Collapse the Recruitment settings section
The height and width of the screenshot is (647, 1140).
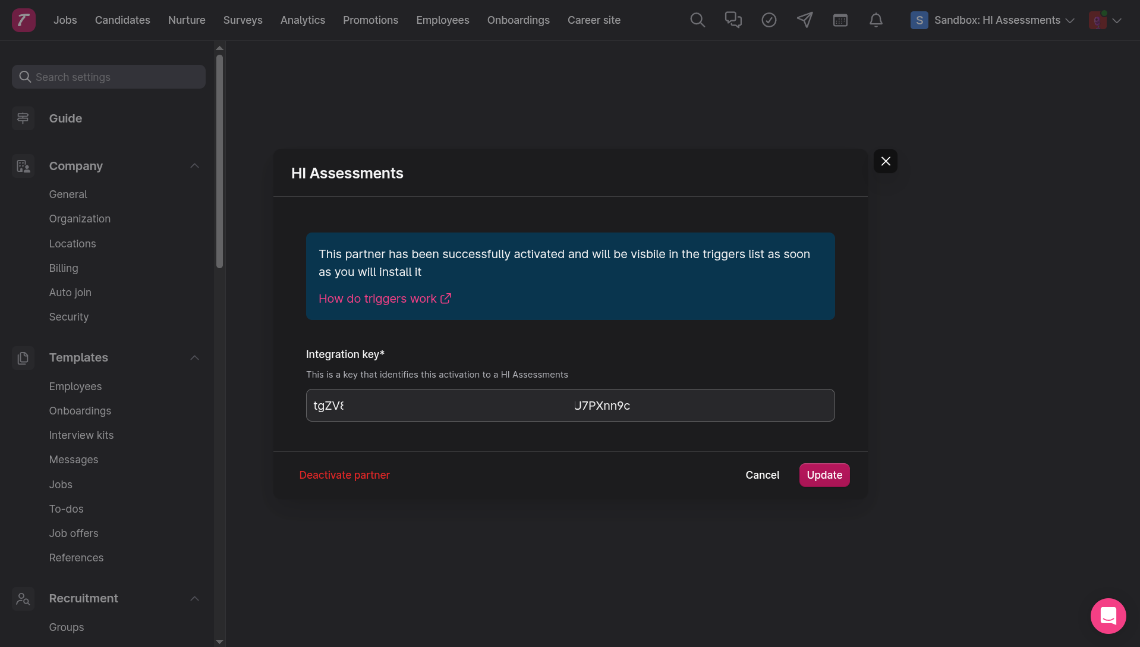[x=194, y=598]
